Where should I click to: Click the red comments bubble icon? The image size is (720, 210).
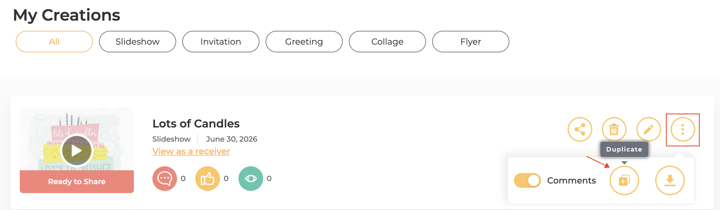pos(165,179)
